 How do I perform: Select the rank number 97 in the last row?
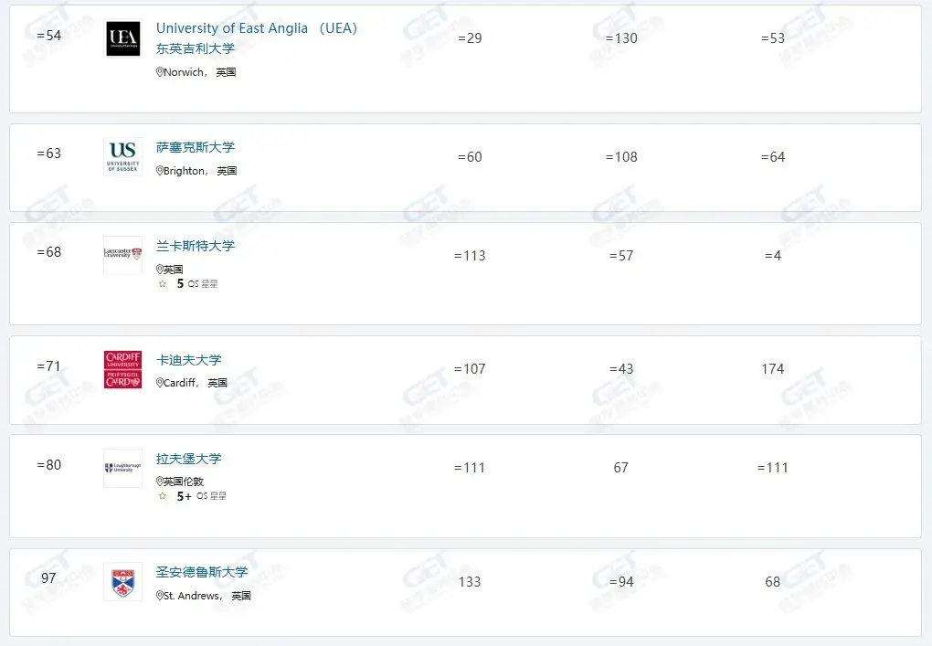point(48,577)
